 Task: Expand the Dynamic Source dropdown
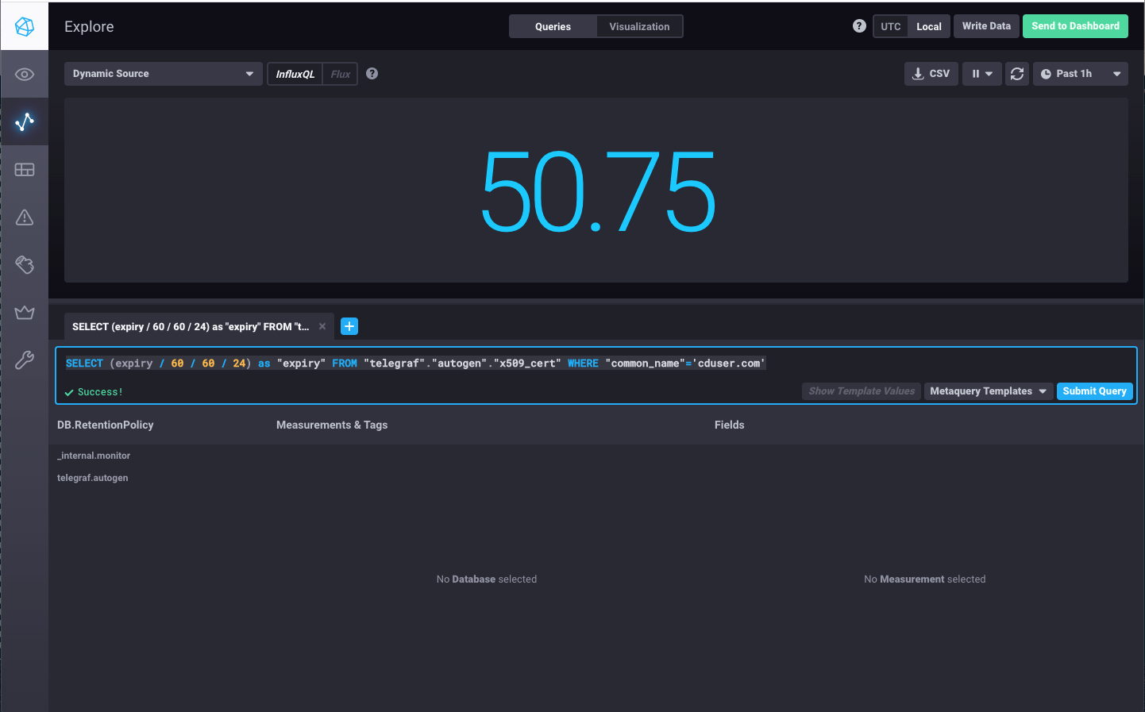point(163,74)
